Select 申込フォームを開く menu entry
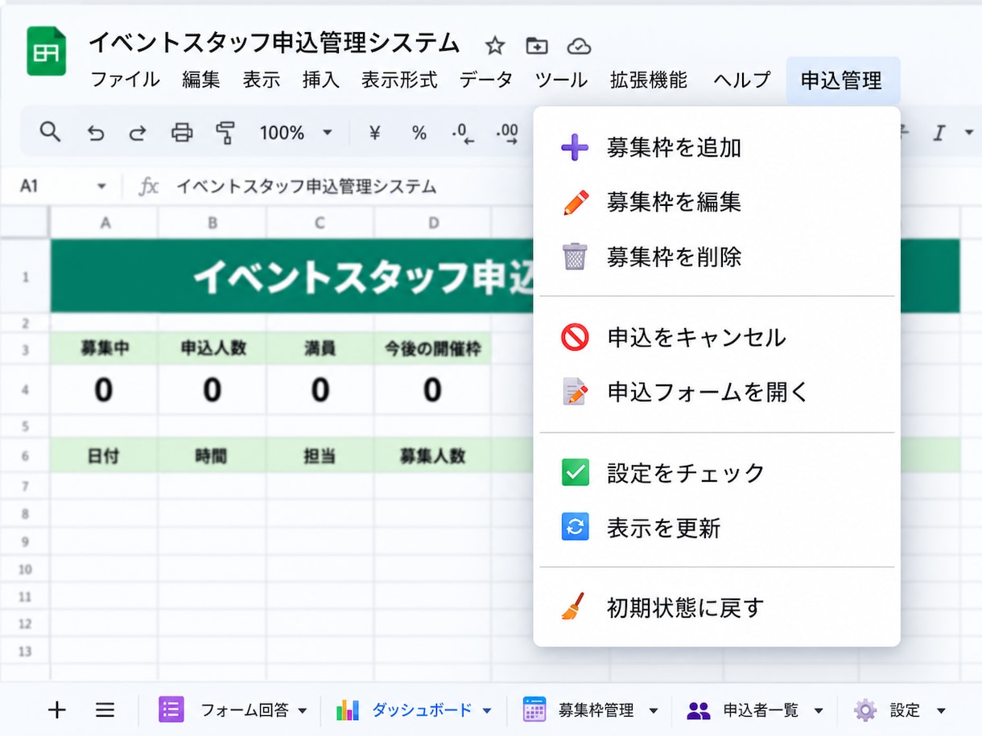Viewport: 982px width, 736px height. point(716,392)
